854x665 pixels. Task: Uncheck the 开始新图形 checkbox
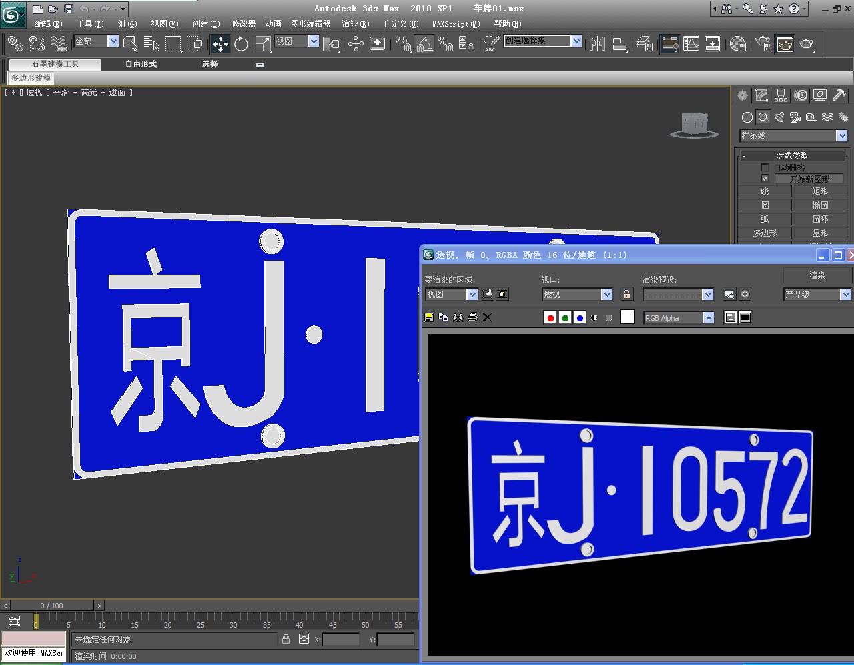pos(765,179)
